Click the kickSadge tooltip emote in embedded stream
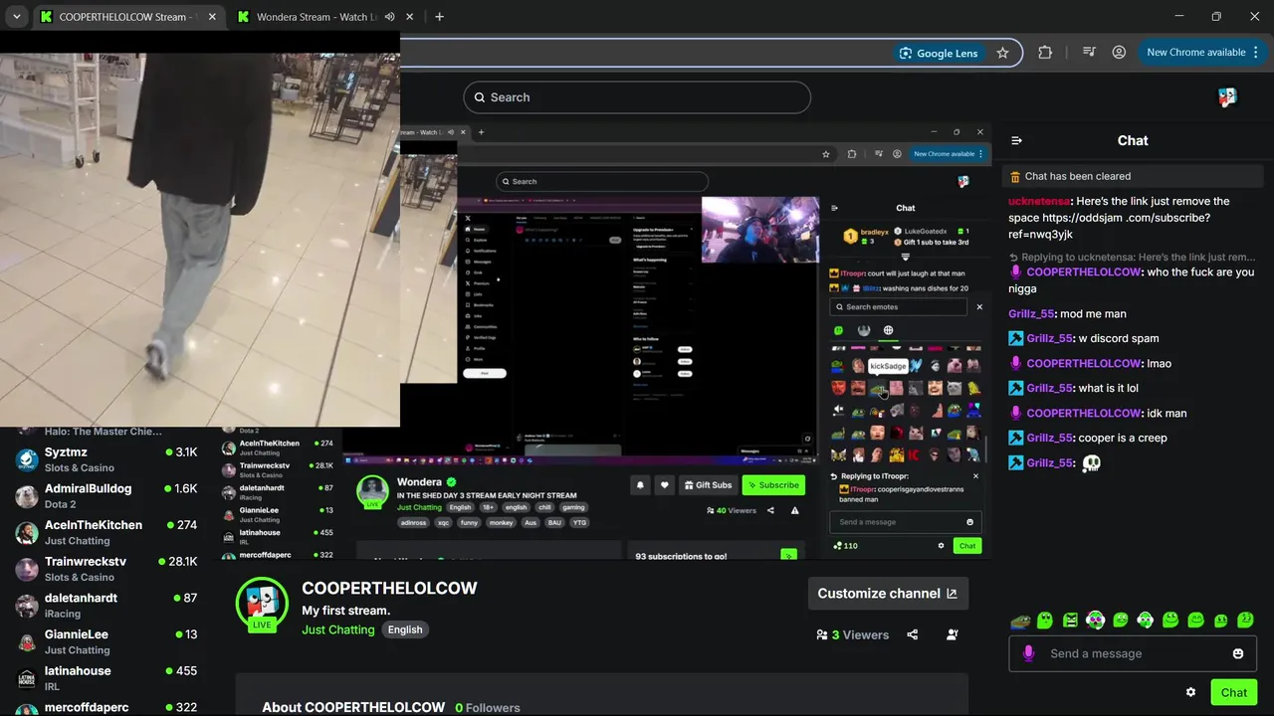This screenshot has width=1274, height=716. point(877,389)
